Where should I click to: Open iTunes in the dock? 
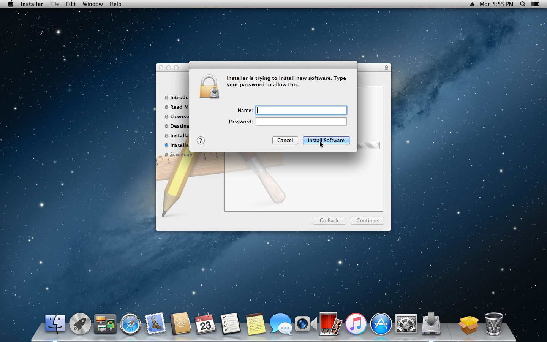[356, 325]
